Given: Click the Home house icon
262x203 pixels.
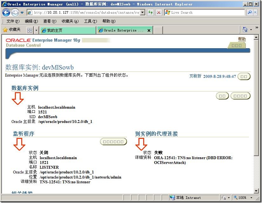Looking at the screenshot, I should 245,30.
